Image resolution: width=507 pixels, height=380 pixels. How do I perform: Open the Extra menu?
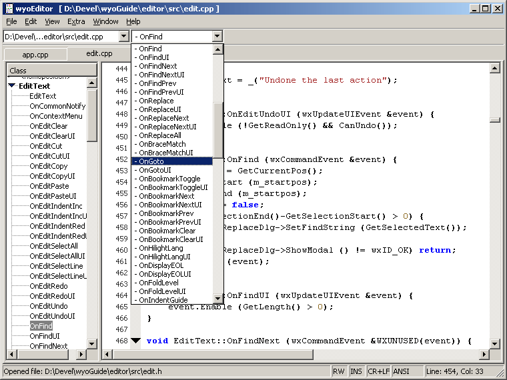(76, 21)
